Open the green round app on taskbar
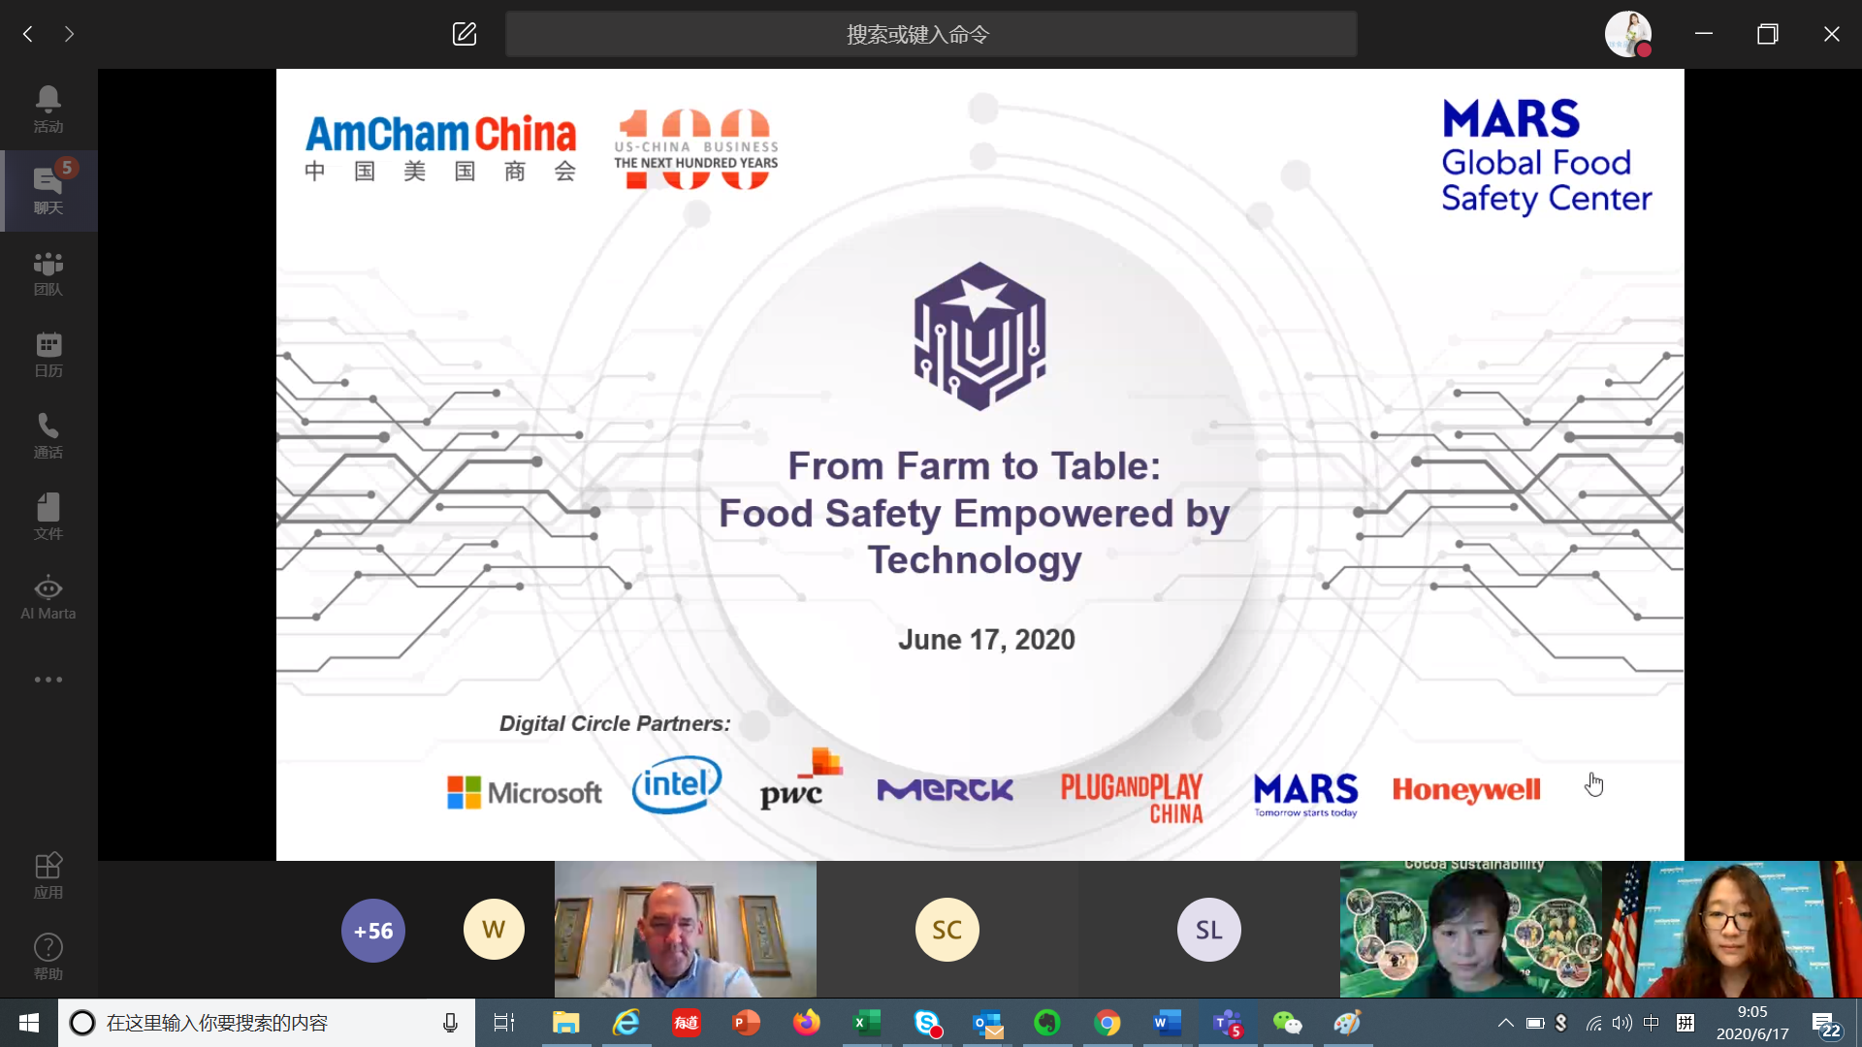This screenshot has height=1047, width=1862. click(x=1047, y=1023)
